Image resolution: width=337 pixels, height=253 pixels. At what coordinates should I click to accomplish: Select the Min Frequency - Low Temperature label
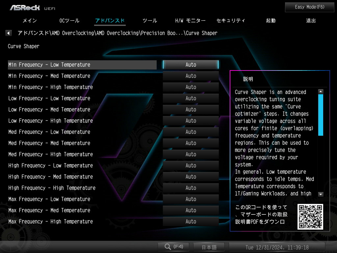pos(49,65)
